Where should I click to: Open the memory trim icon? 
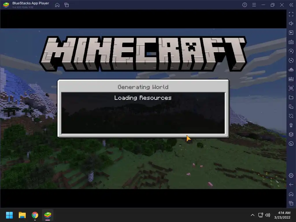point(291,70)
